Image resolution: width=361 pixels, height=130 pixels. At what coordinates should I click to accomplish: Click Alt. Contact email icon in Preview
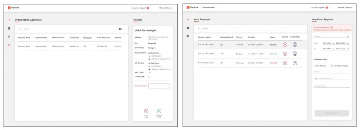(x=149, y=69)
